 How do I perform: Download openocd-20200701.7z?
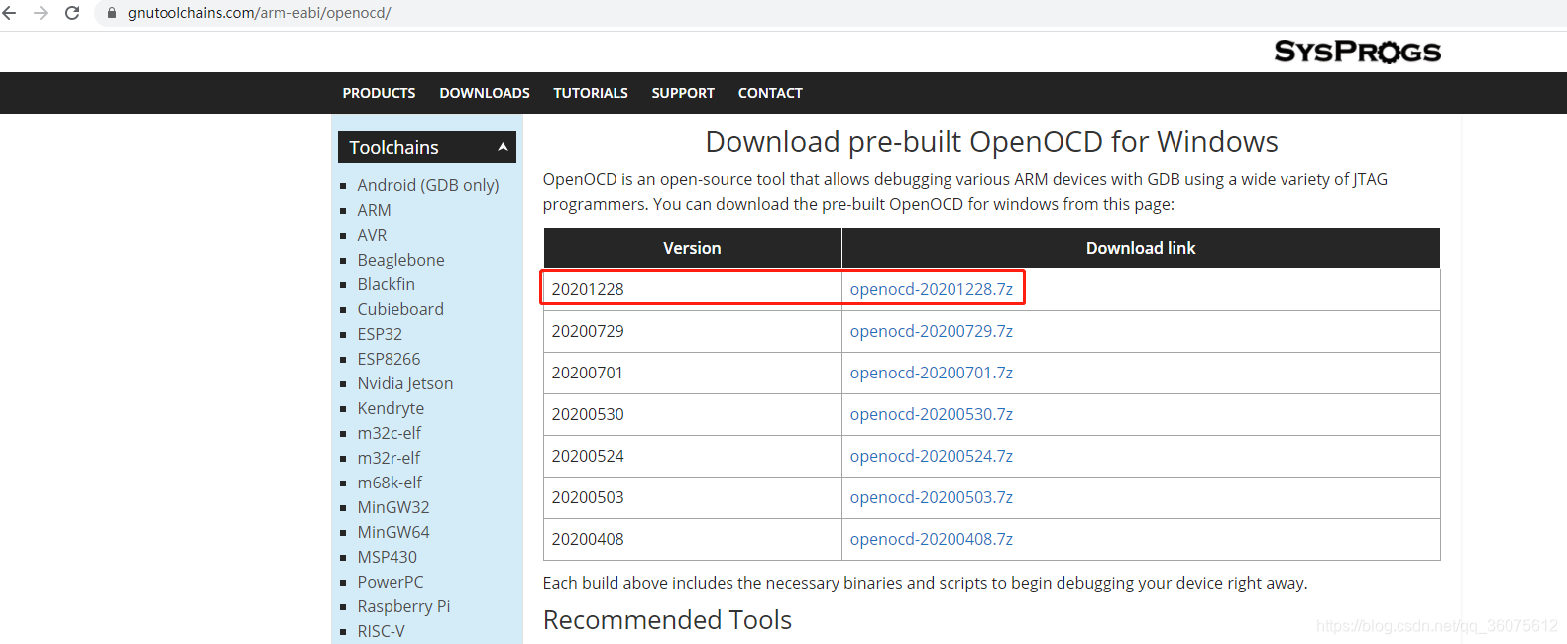[x=932, y=373]
